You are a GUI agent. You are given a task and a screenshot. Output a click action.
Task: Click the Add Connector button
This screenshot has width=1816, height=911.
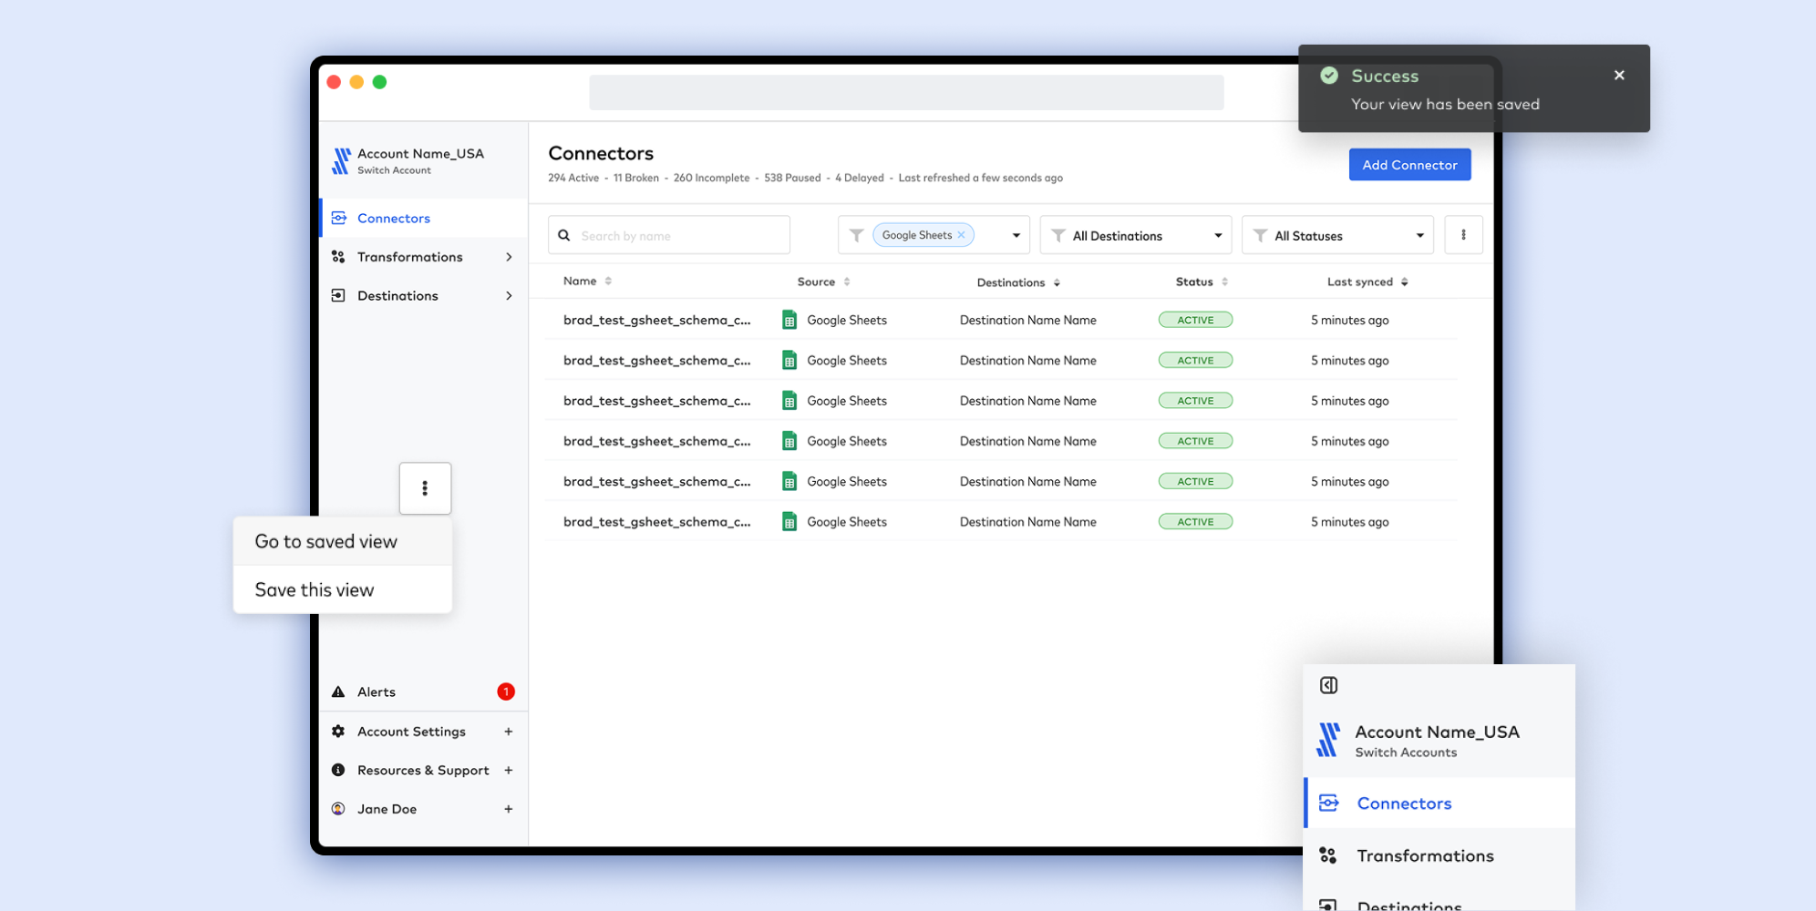1408,165
